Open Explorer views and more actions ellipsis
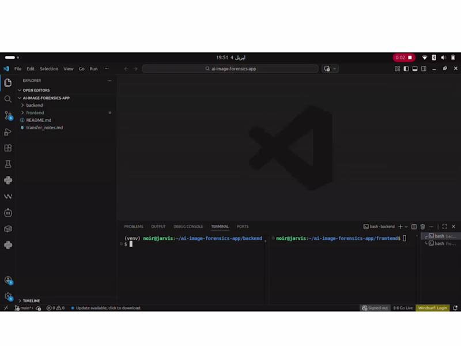 [109, 81]
